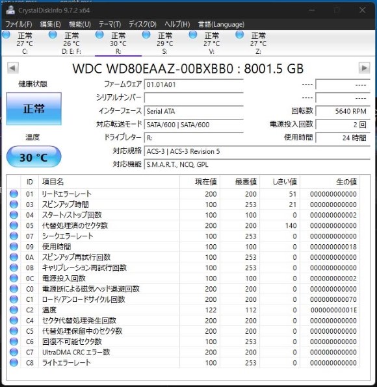377x387 pixels.
Task: Click status icon of attribute C4 row
Action: coord(14,320)
